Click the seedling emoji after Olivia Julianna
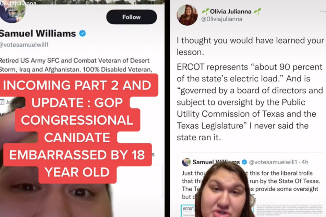Screen dimensions: 326x217 pyautogui.click(x=257, y=11)
